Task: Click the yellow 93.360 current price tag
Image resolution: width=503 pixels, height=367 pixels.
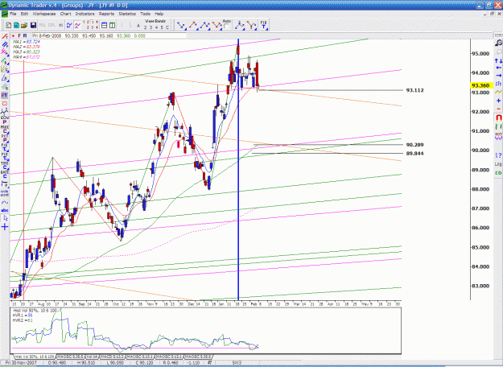Action: coord(480,85)
